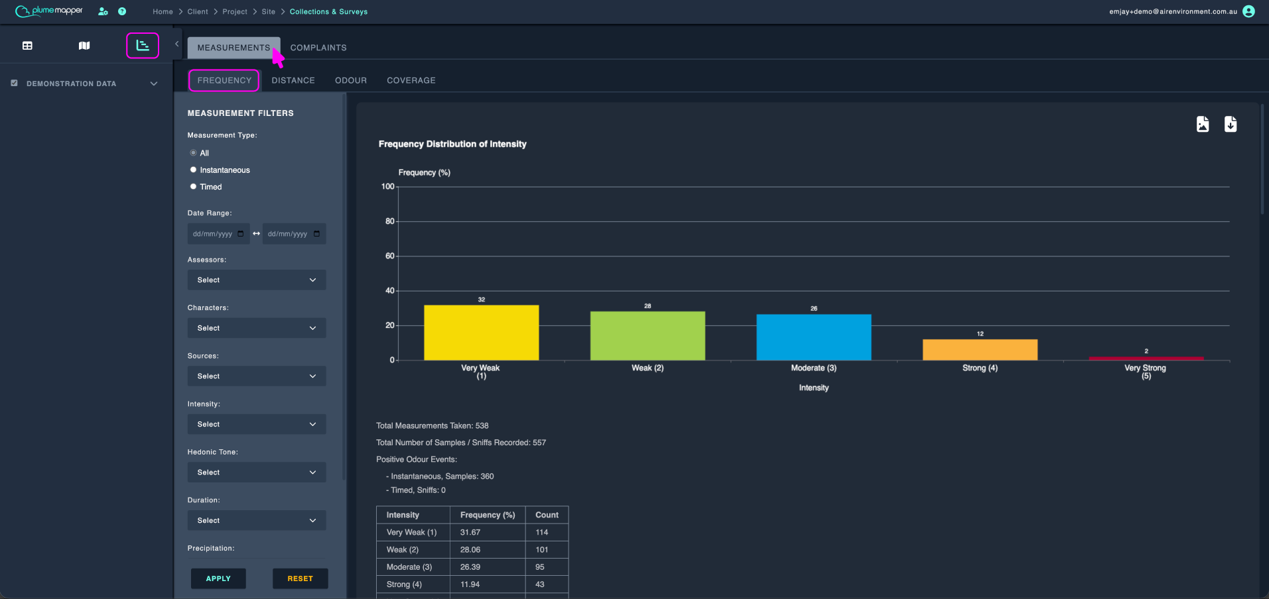The image size is (1269, 599).
Task: Click the end date input field
Action: pos(295,234)
